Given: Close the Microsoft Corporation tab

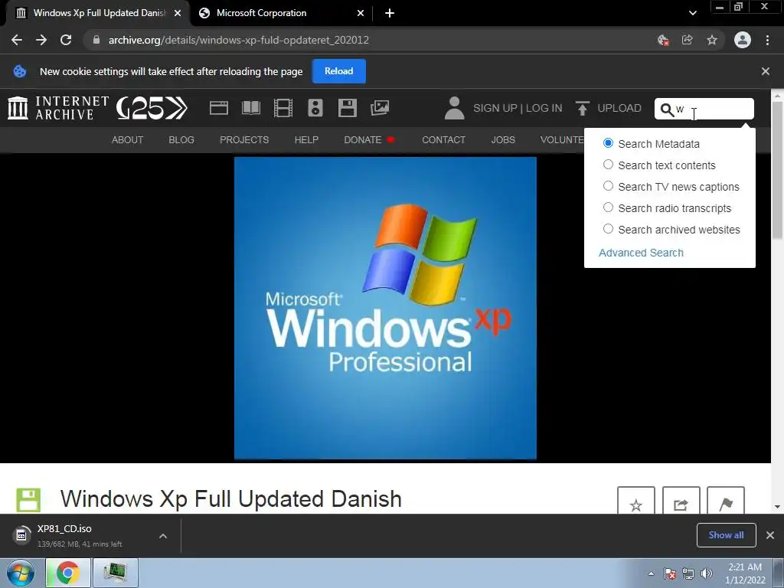Looking at the screenshot, I should coord(361,13).
